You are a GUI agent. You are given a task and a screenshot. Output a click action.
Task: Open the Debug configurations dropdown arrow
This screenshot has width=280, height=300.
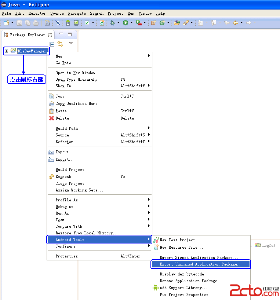[x=118, y=23]
